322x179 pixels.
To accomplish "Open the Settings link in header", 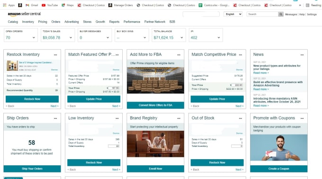I will click(312, 14).
